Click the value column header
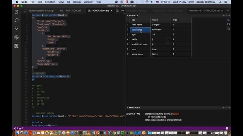243x136 pixels. coord(161,20)
